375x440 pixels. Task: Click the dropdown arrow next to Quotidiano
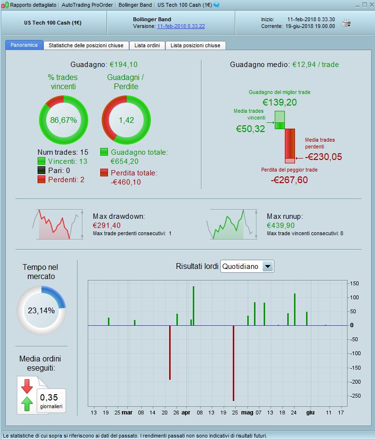268,267
